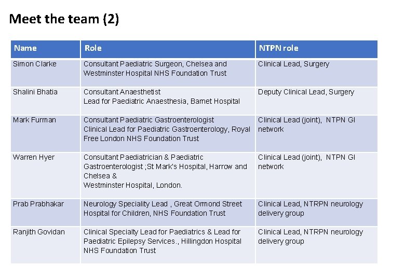Click the Role column header
Image resolution: width=405 pixels, height=280 pixels.
168,49
